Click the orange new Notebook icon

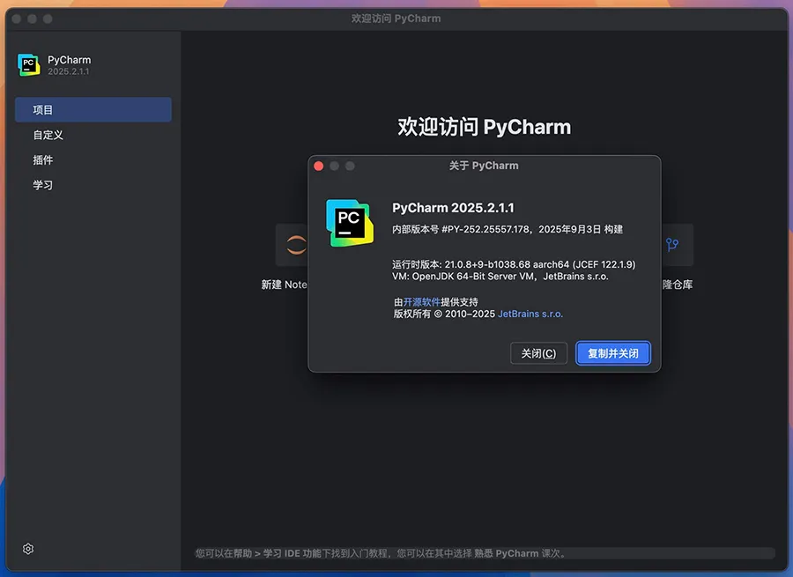click(294, 245)
